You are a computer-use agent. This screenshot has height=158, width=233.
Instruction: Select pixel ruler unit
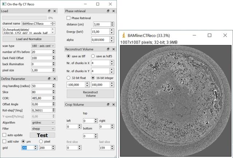pos(41,141)
